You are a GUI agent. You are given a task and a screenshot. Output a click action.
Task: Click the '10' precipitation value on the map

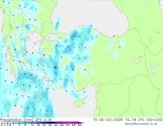tap(56, 68)
